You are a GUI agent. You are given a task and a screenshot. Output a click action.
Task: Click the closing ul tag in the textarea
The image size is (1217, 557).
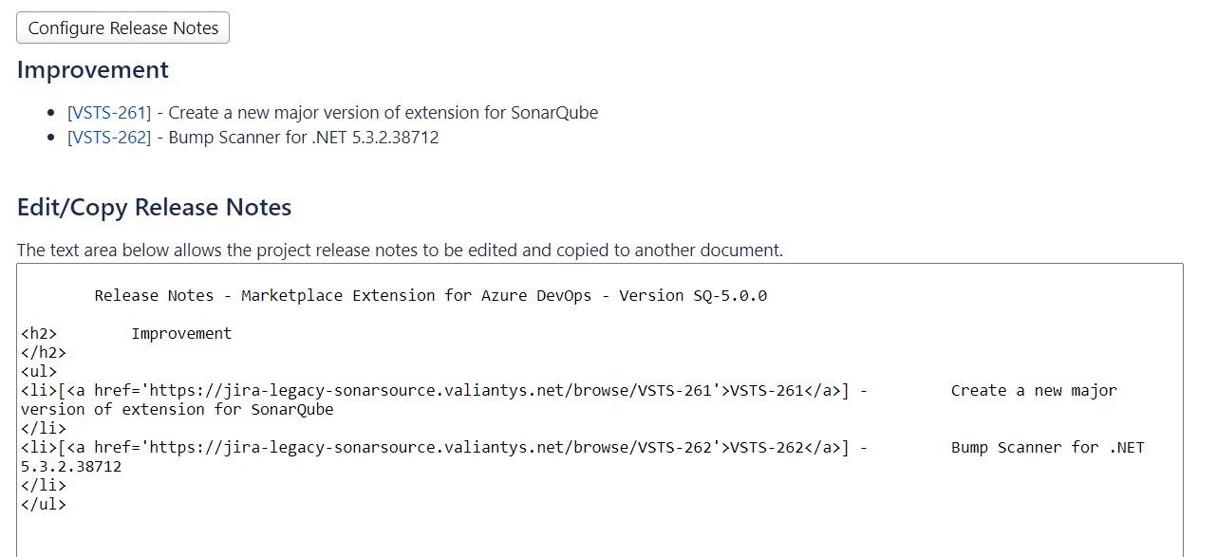tap(43, 504)
